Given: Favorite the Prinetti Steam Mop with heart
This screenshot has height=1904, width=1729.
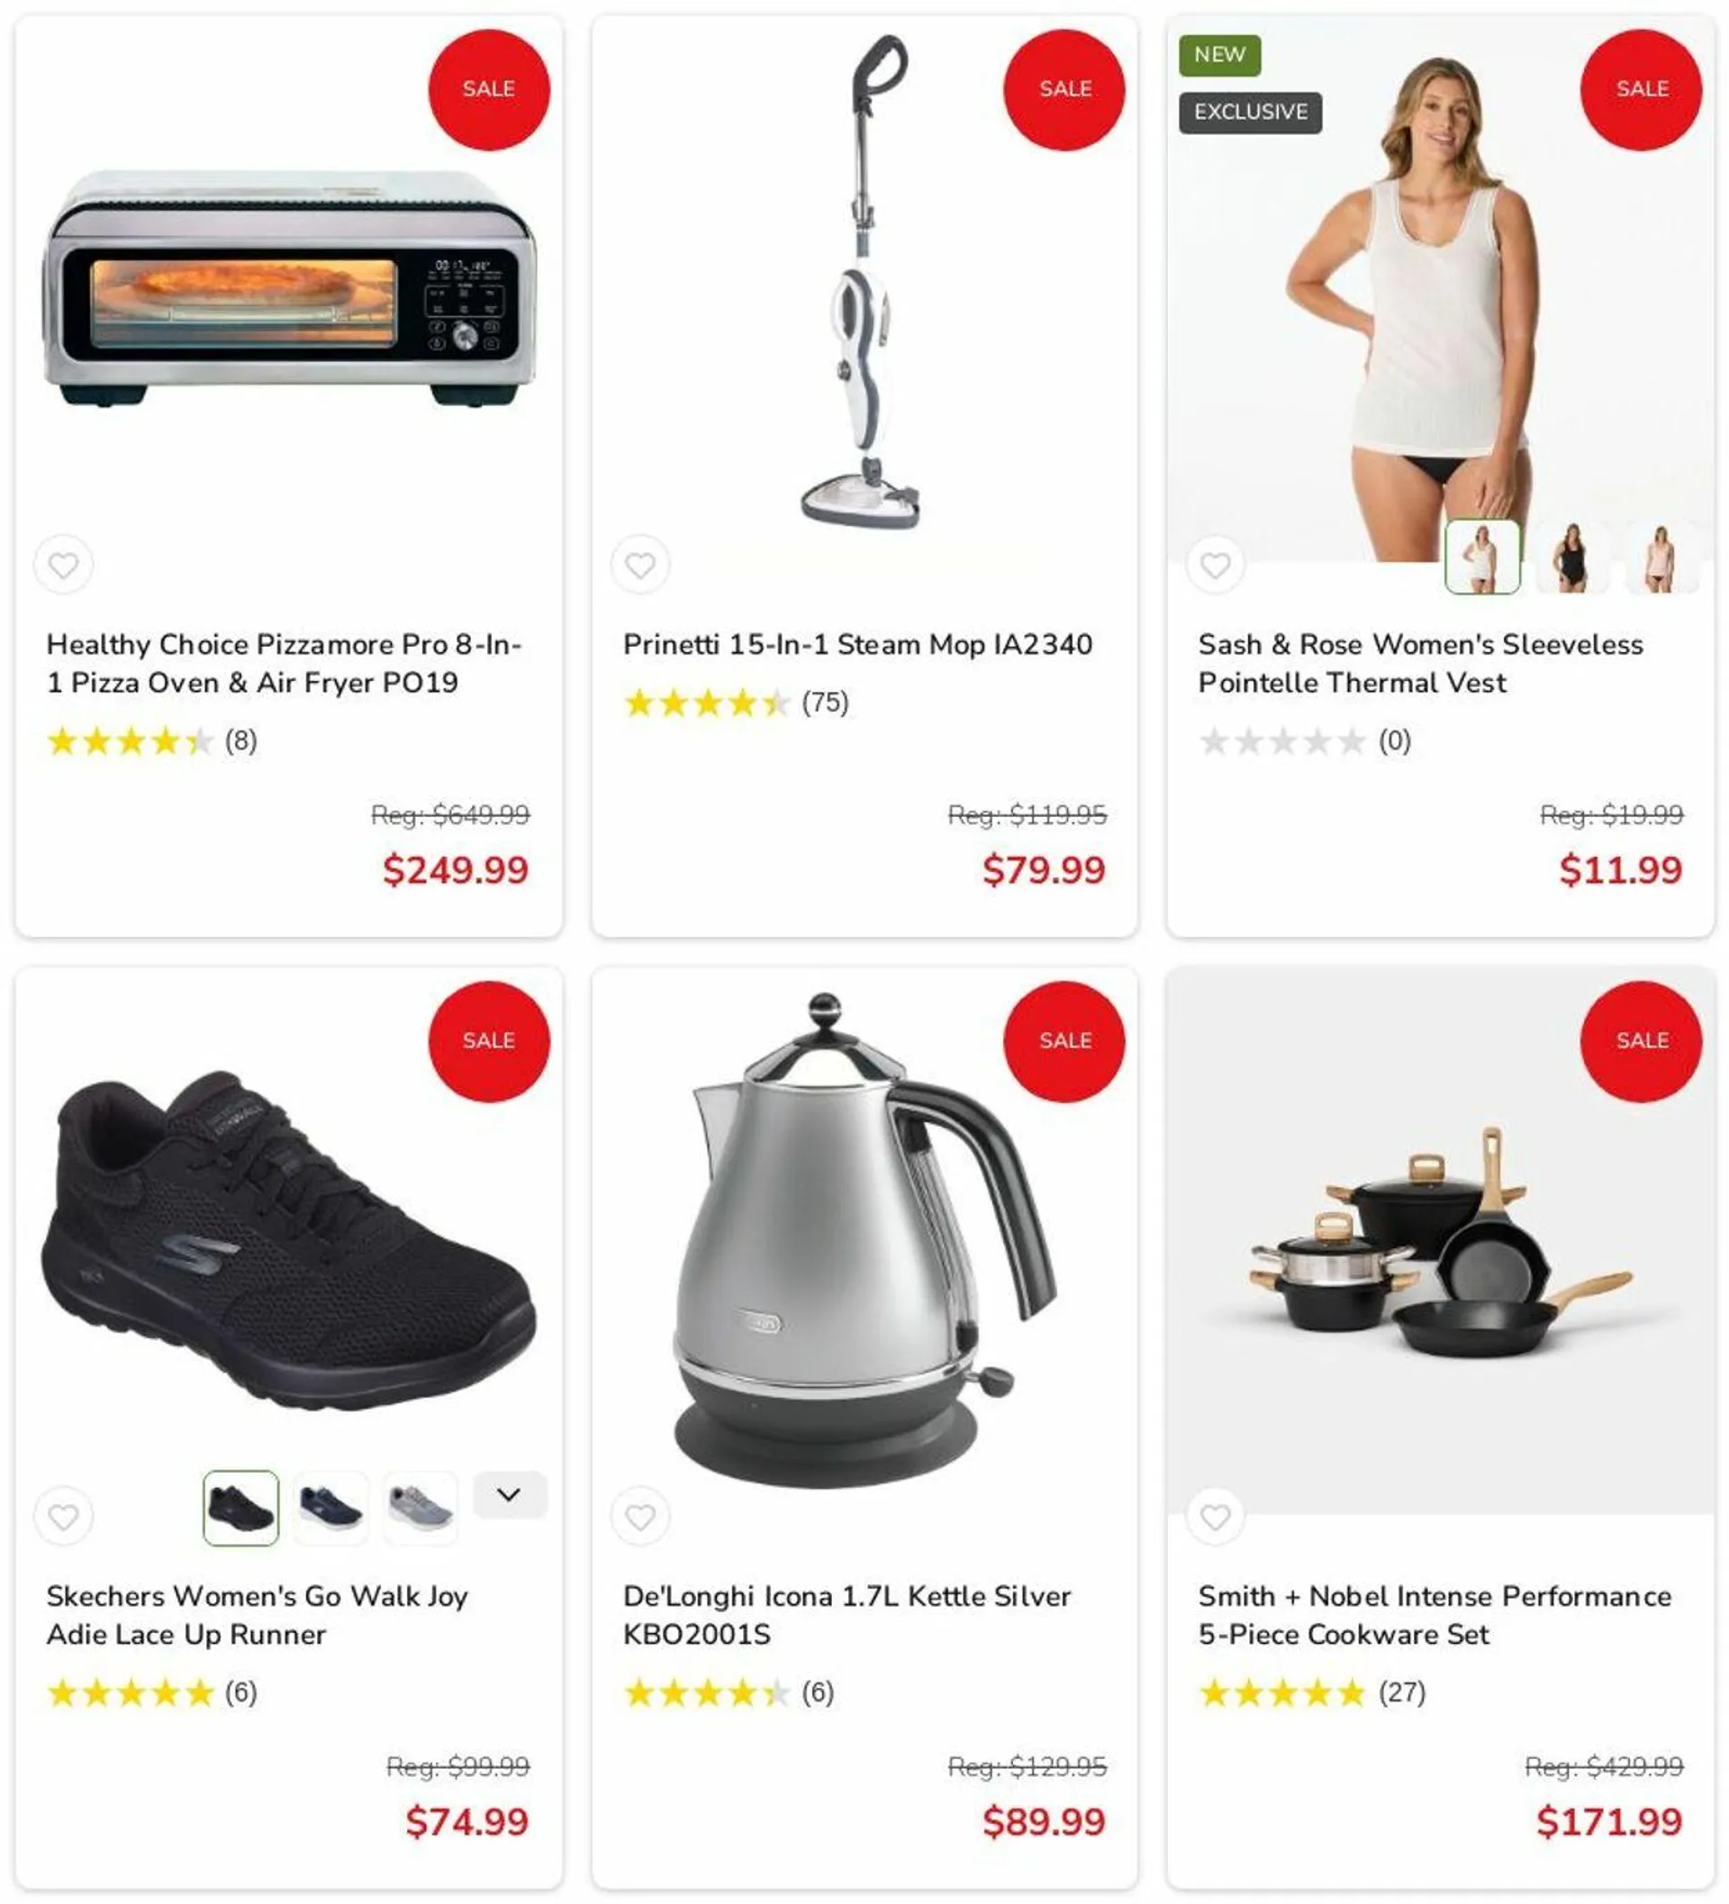Looking at the screenshot, I should (x=640, y=565).
